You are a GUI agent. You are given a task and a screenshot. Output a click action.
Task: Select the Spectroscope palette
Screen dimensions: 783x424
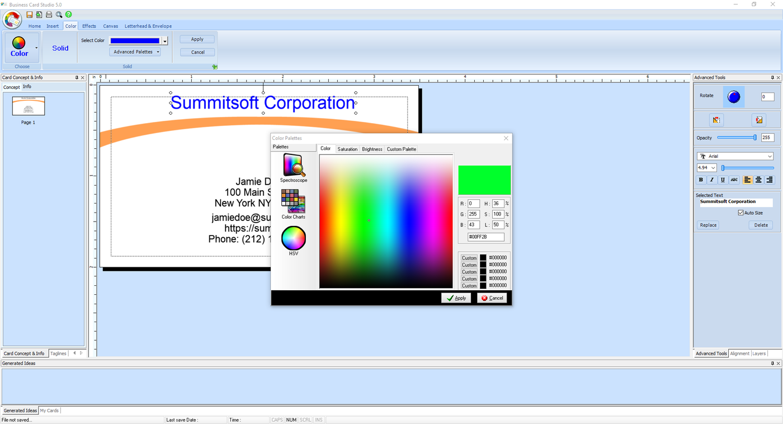point(294,168)
